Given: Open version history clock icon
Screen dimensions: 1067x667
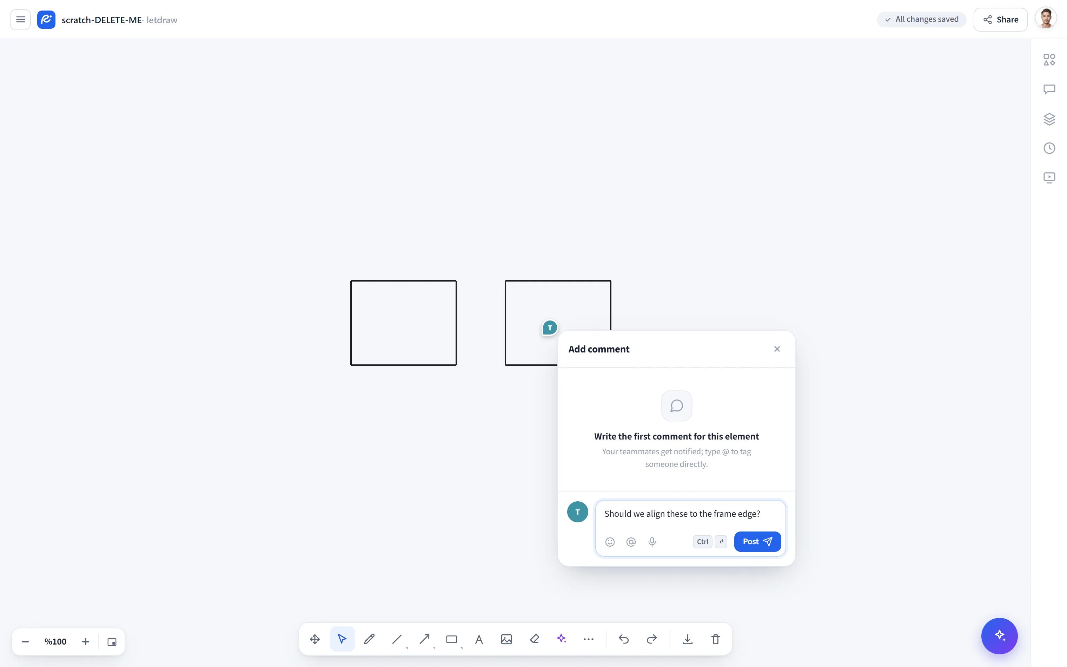Looking at the screenshot, I should coord(1049,148).
